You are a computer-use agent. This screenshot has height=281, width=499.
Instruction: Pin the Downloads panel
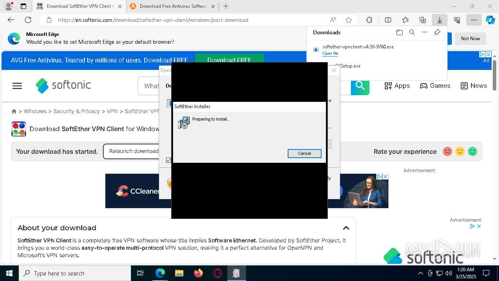click(437, 32)
